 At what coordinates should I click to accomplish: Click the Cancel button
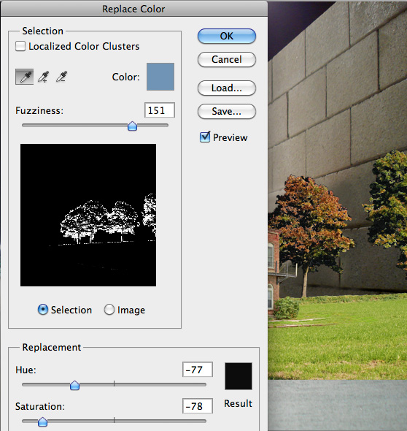coord(227,59)
